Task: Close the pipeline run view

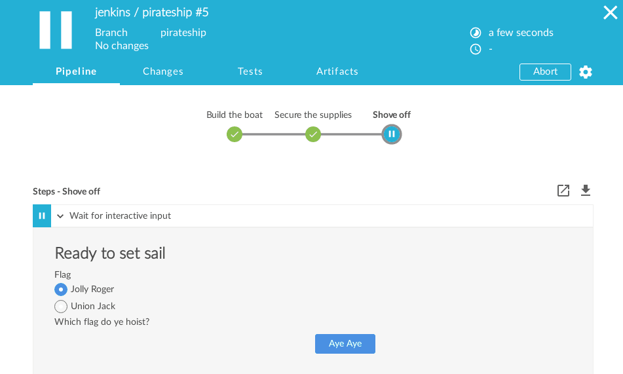Action: pos(610,12)
